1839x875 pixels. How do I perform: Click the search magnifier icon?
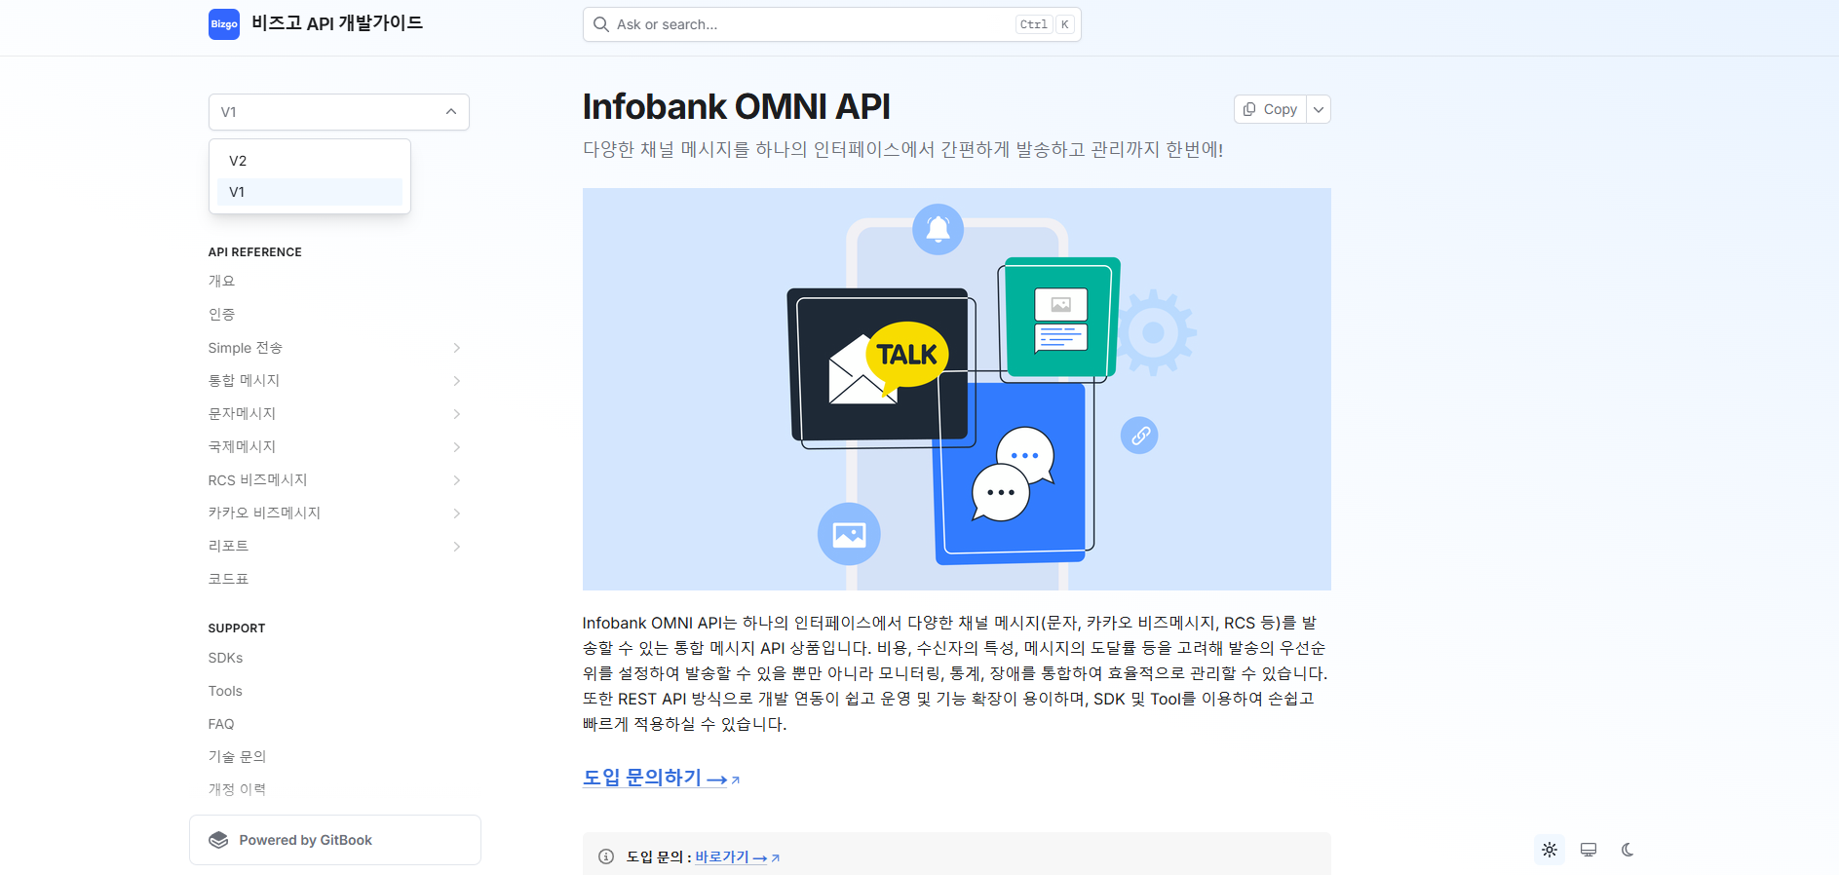tap(601, 24)
